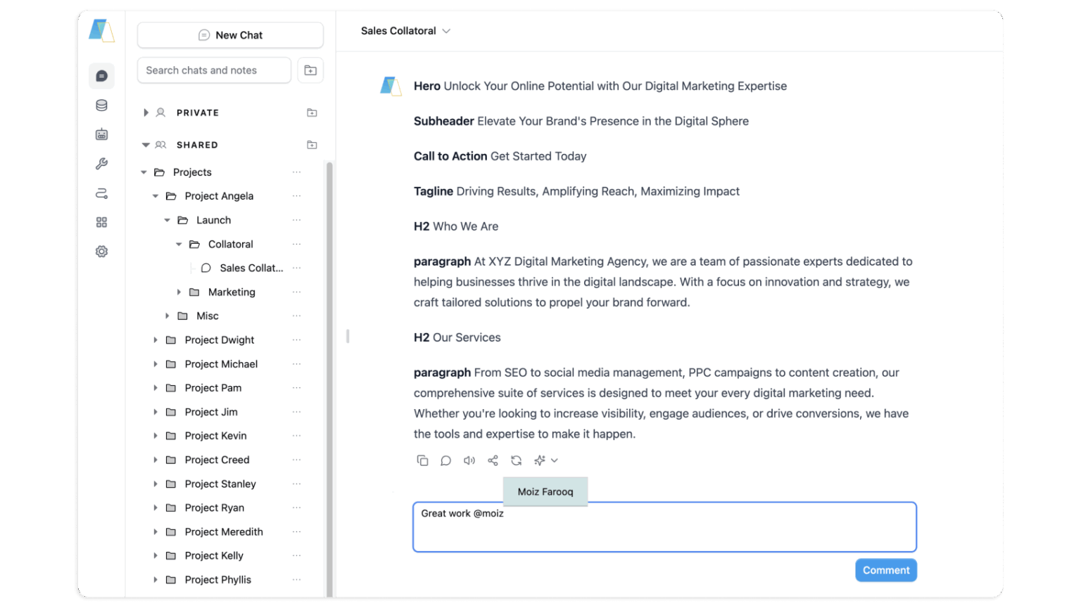Regenerate the response with the refresh icon
The height and width of the screenshot is (608, 1081).
tap(517, 460)
